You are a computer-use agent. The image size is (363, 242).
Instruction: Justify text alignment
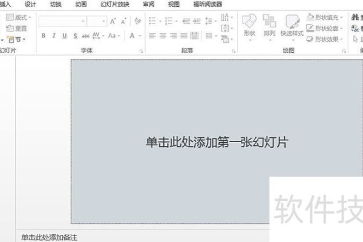click(184, 36)
